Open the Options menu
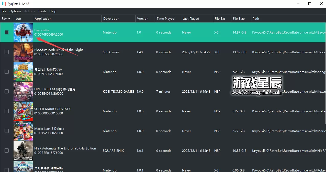The image size is (326, 172). tap(15, 11)
